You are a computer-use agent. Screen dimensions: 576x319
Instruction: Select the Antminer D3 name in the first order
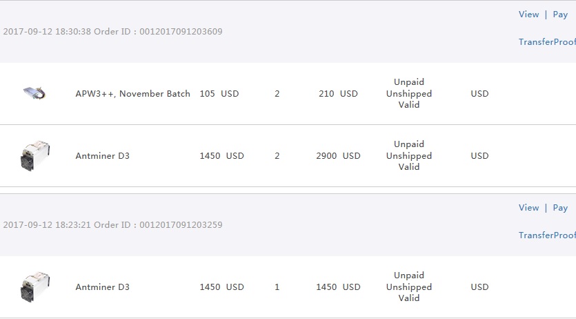pyautogui.click(x=103, y=156)
